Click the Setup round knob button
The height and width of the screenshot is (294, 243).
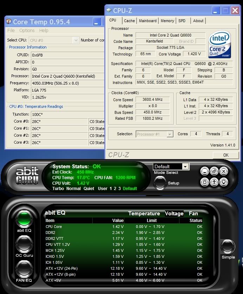coord(160,183)
